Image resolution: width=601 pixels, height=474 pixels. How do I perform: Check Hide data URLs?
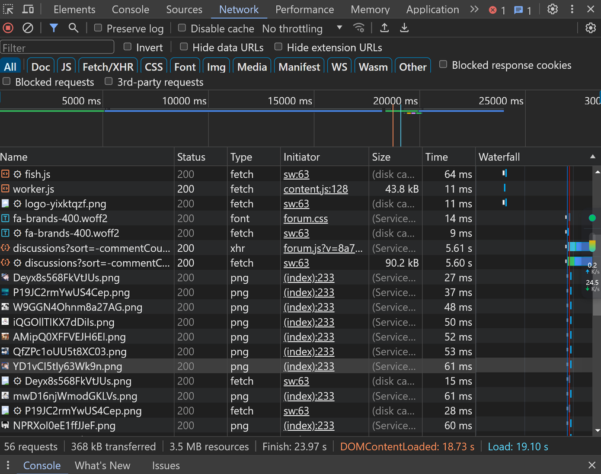(184, 47)
